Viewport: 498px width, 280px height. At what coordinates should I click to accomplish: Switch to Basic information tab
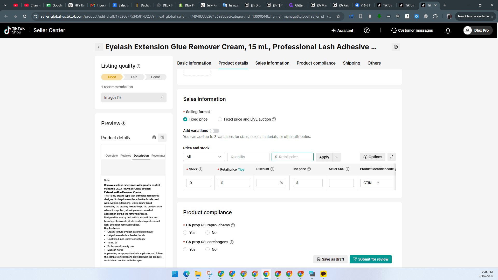194,63
